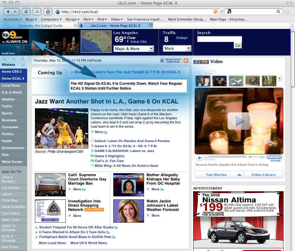Reload the page with the refresh button
Viewport: 295px width, 251px height.
(26, 12)
